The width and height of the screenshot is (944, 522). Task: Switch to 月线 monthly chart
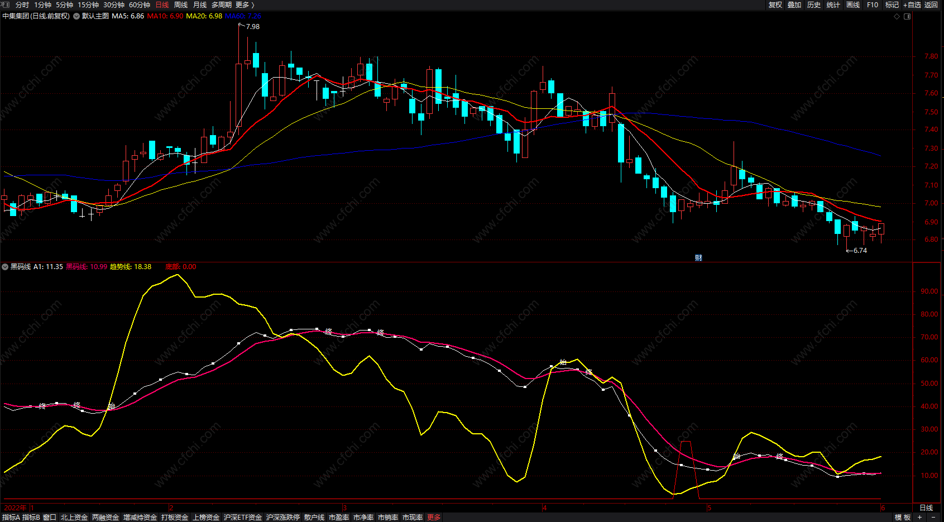click(x=200, y=4)
